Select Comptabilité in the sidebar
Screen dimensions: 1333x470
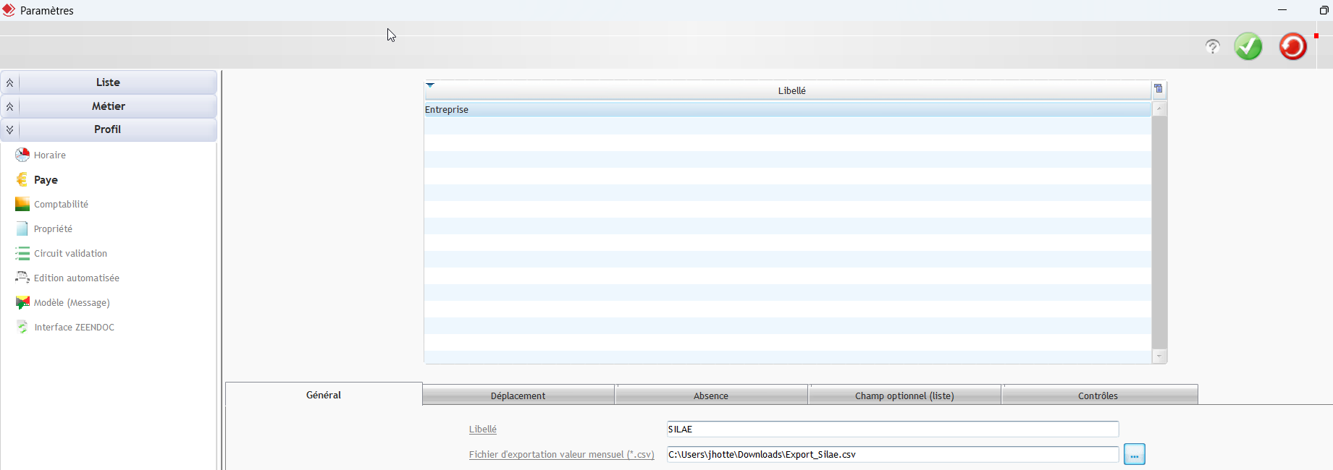coord(61,205)
